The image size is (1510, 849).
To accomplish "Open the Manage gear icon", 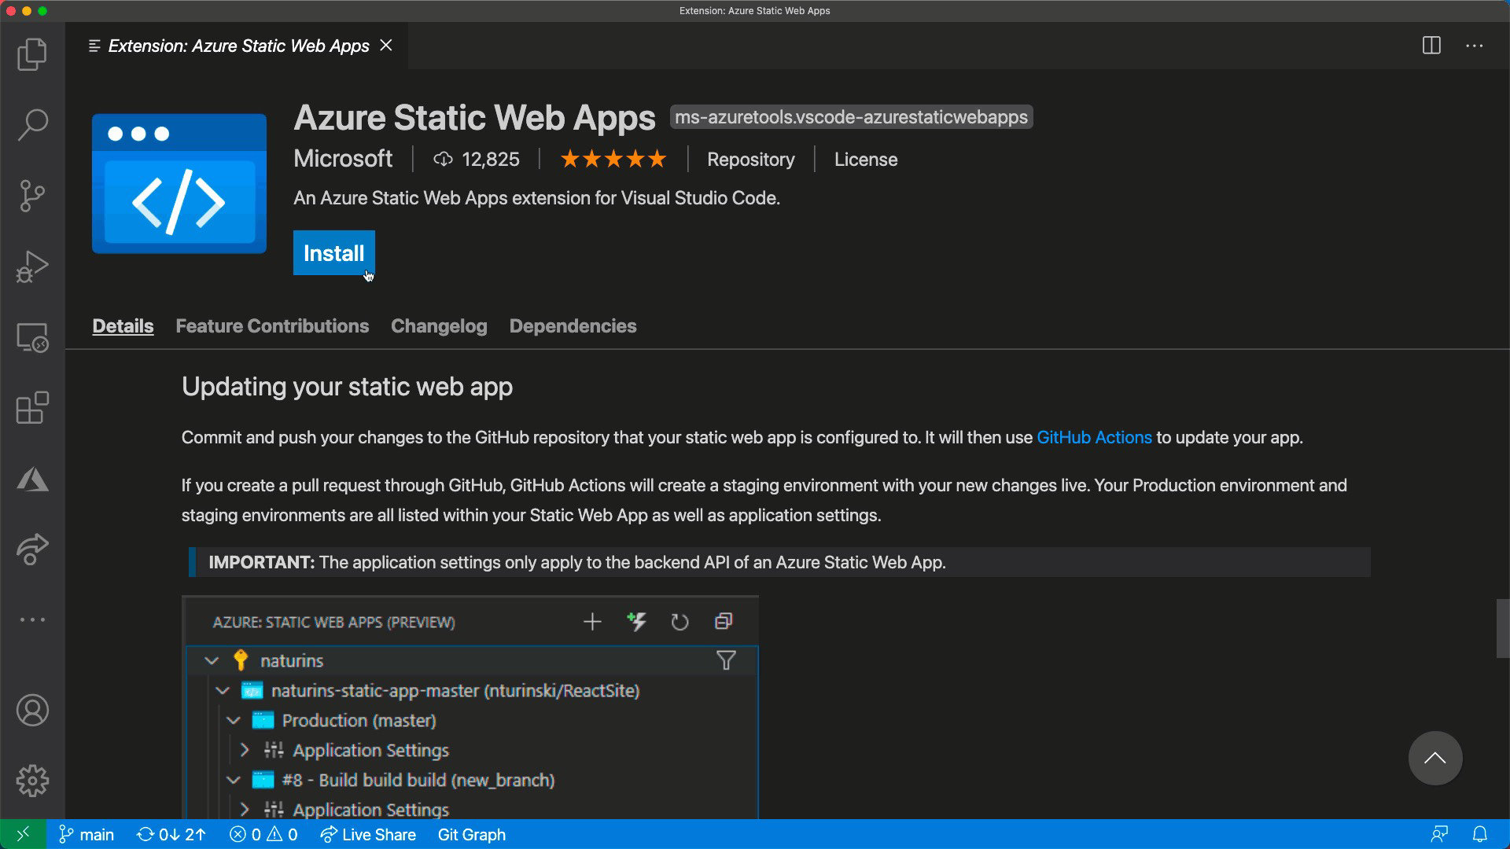I will 32,781.
